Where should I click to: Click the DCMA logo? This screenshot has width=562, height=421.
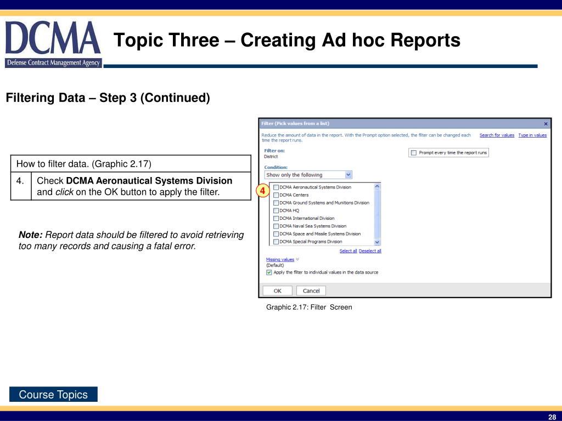pyautogui.click(x=53, y=44)
